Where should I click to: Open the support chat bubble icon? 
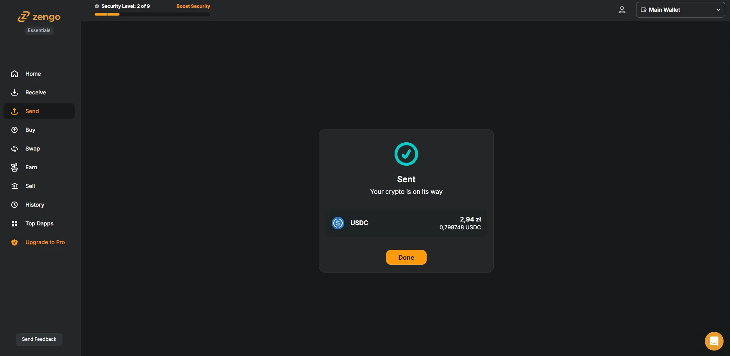pos(714,341)
